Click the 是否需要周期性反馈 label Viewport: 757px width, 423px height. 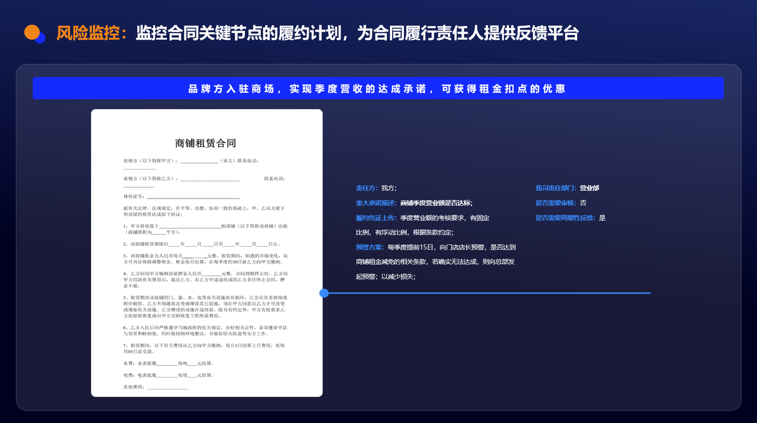566,217
